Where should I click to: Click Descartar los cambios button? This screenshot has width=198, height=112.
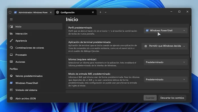coord(172,98)
